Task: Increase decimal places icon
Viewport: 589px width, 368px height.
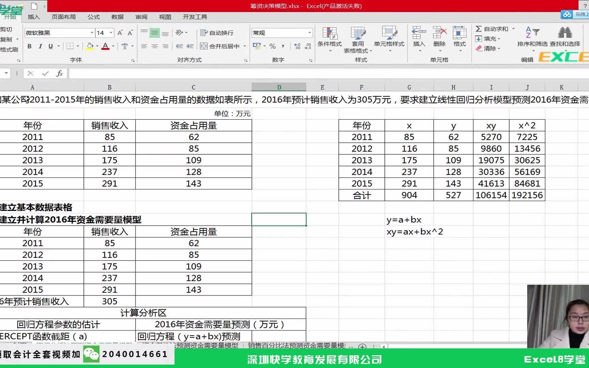Action: (297, 46)
